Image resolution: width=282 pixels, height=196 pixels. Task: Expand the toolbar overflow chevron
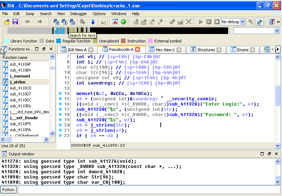[x=278, y=22]
